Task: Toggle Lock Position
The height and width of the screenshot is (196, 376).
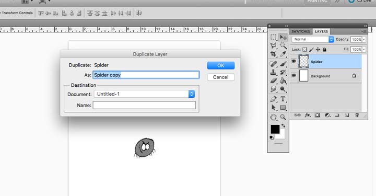Action: click(x=318, y=50)
